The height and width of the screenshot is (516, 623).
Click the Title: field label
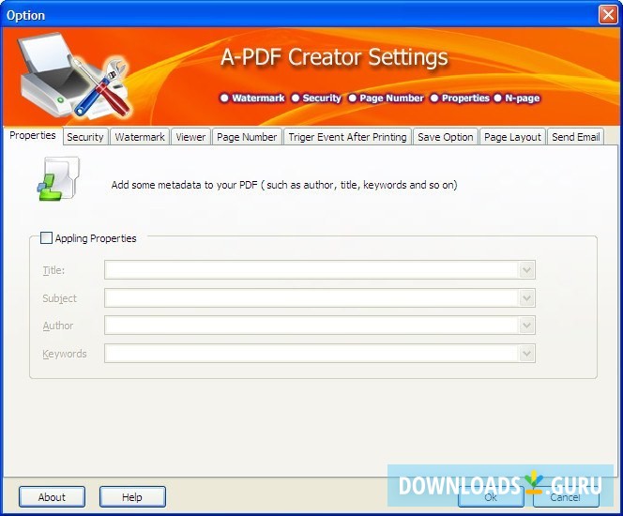(53, 270)
